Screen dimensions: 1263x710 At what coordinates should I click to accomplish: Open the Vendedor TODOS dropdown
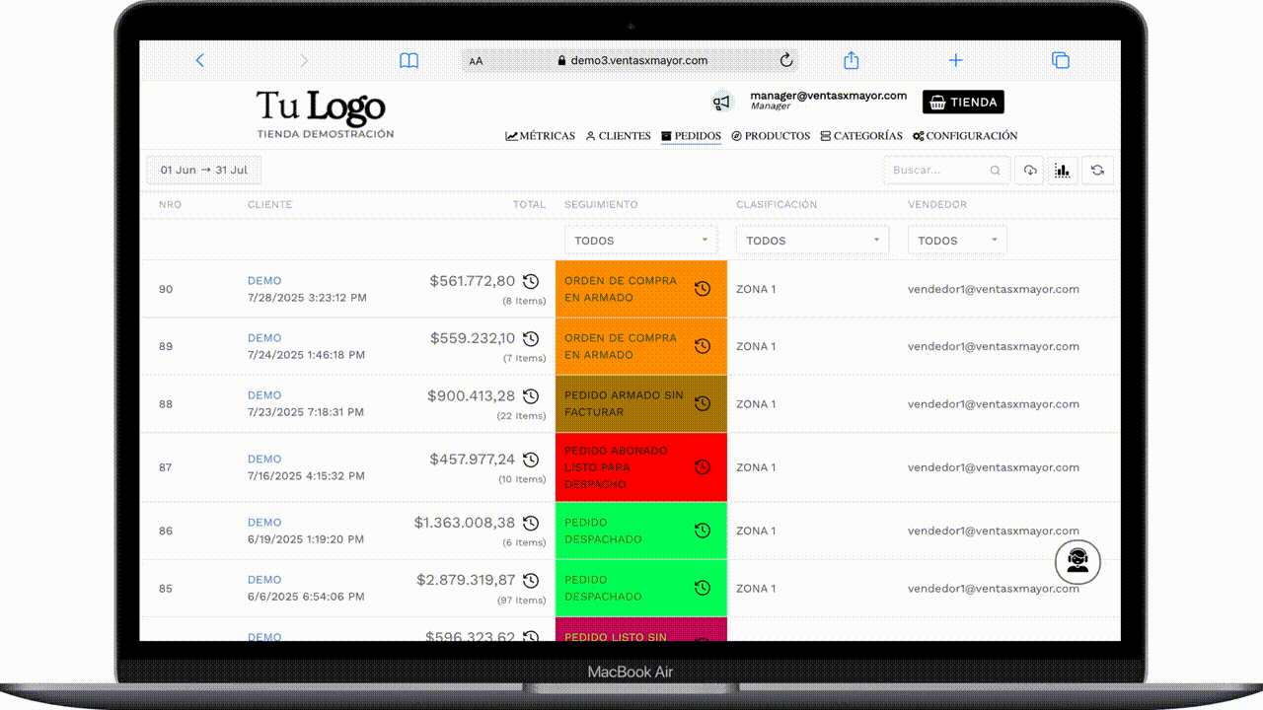pos(956,240)
